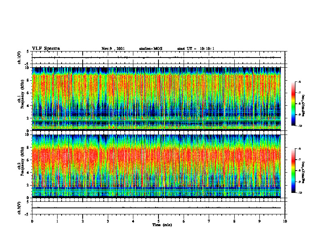
Task: Click the ch.2 spectrogram color scale bar
Action: click(293, 171)
